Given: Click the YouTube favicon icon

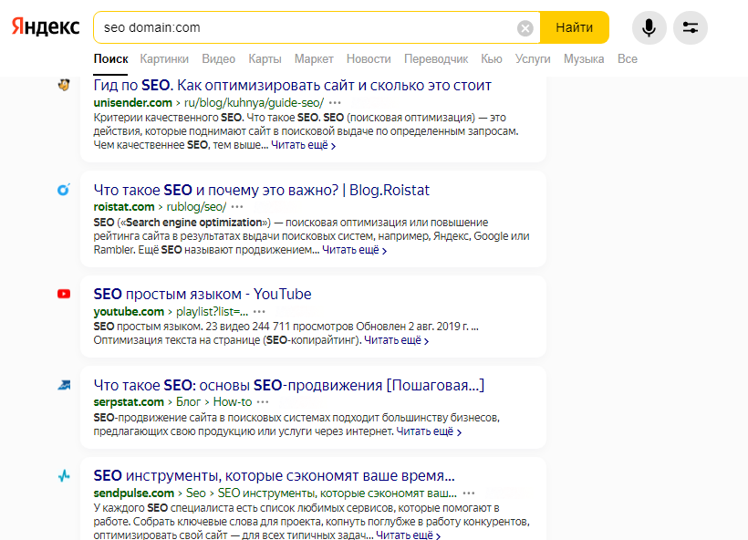Looking at the screenshot, I should click(64, 294).
